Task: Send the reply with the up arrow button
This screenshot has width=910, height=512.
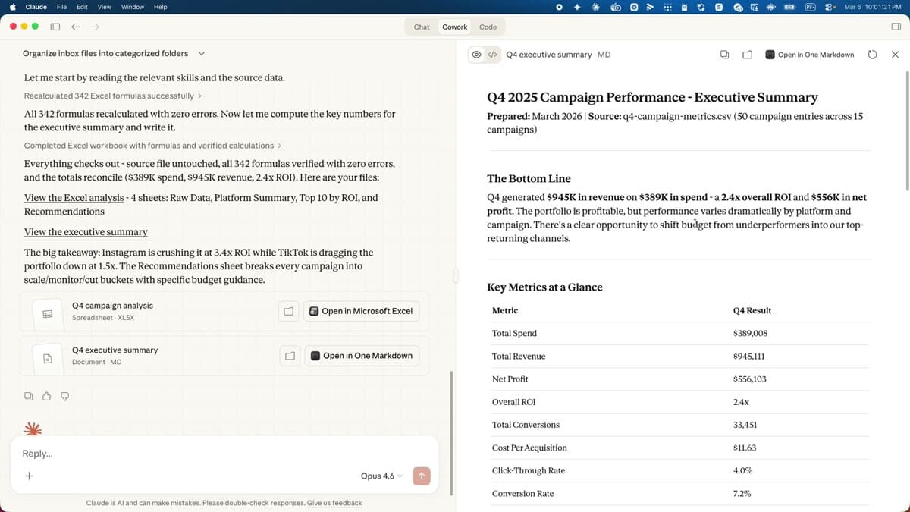Action: coord(422,476)
